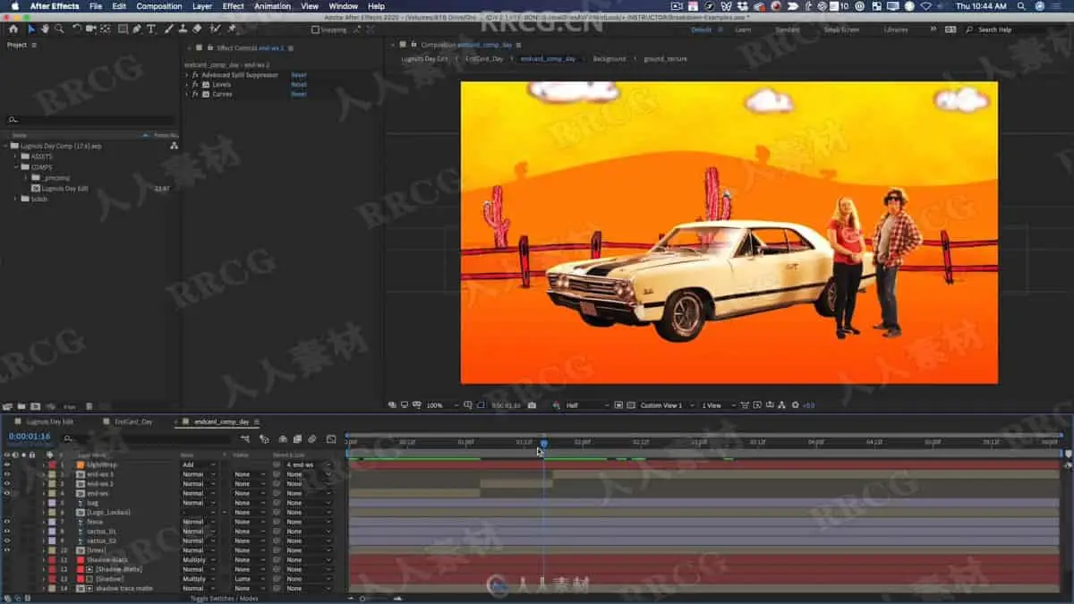Click the Show Channel color icon in viewer
1074x604 pixels.
pyautogui.click(x=554, y=405)
